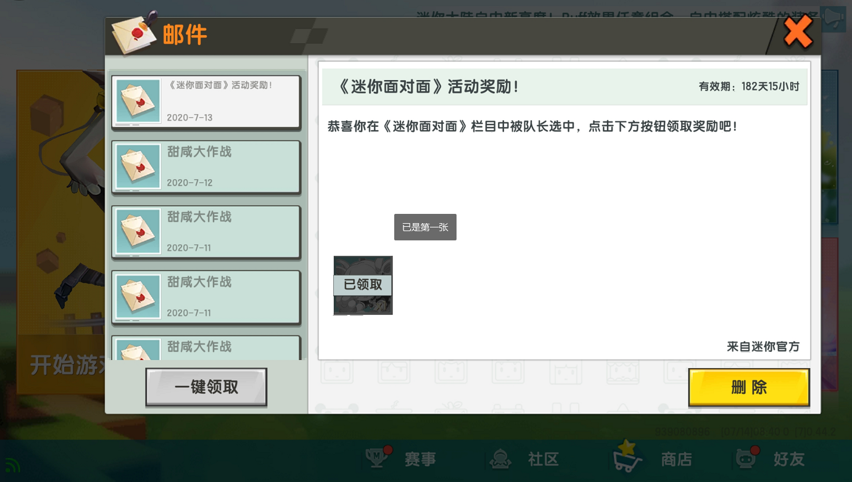Click envelope icon of the 2020-7-13 mail
Viewport: 852px width, 482px height.
click(138, 101)
